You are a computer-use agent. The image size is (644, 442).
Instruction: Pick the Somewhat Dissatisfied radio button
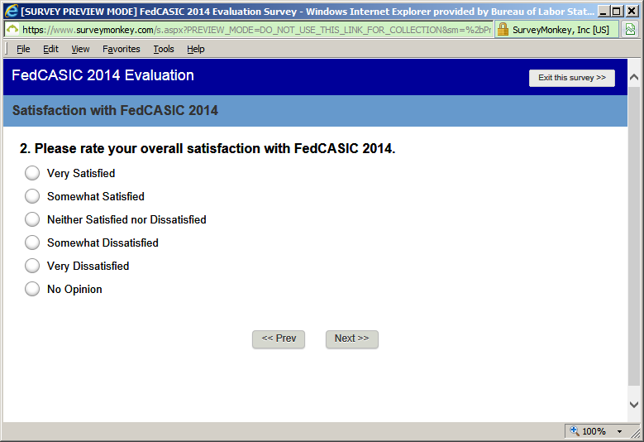click(x=32, y=243)
